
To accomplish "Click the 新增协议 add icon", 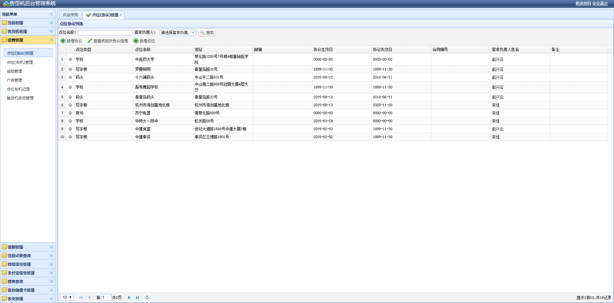I will [x=63, y=41].
